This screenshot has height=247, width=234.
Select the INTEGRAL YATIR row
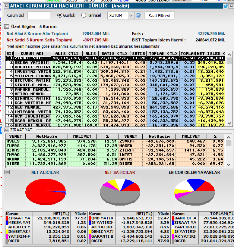pyautogui.click(x=115, y=112)
